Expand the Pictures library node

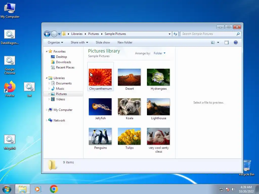[49, 94]
